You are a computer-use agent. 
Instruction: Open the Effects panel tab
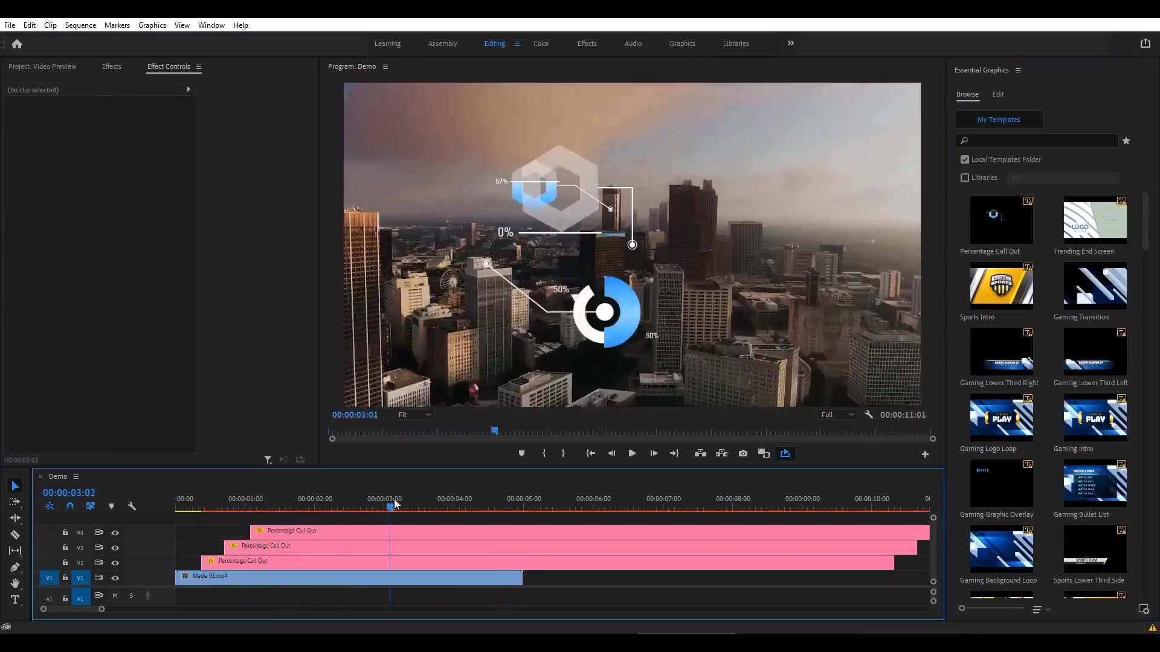(112, 66)
